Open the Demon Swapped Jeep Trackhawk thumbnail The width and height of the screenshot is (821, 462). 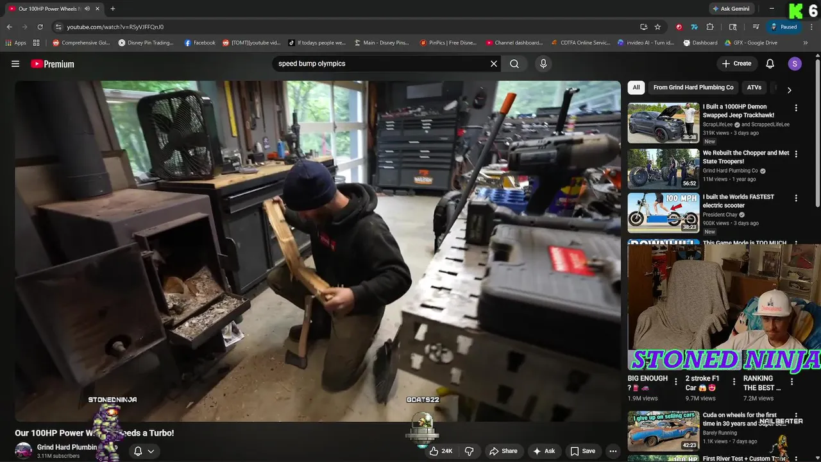[663, 123]
